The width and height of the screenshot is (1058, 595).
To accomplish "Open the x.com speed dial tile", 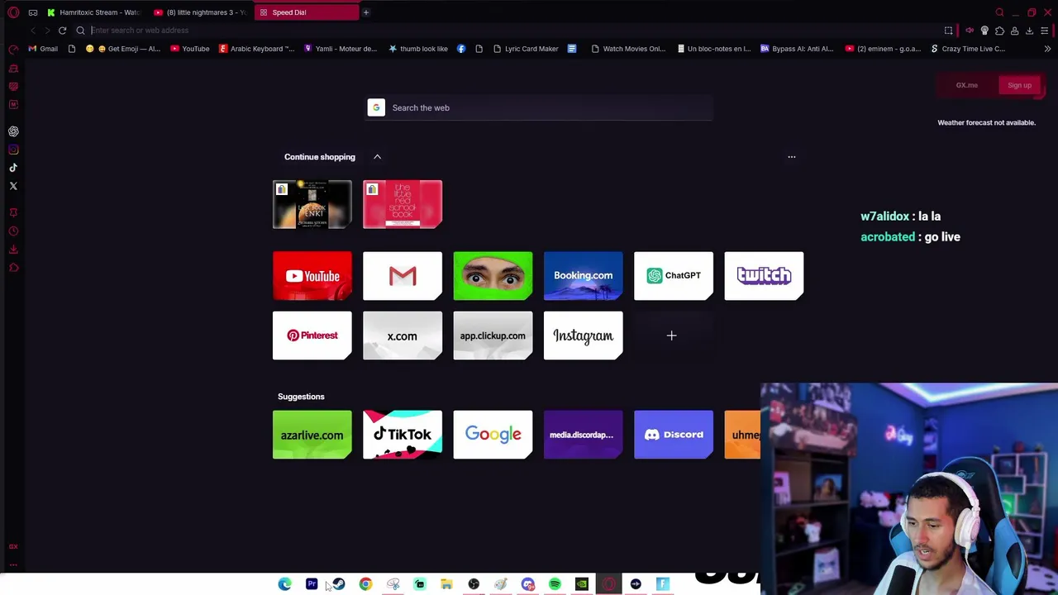I will coord(403,336).
